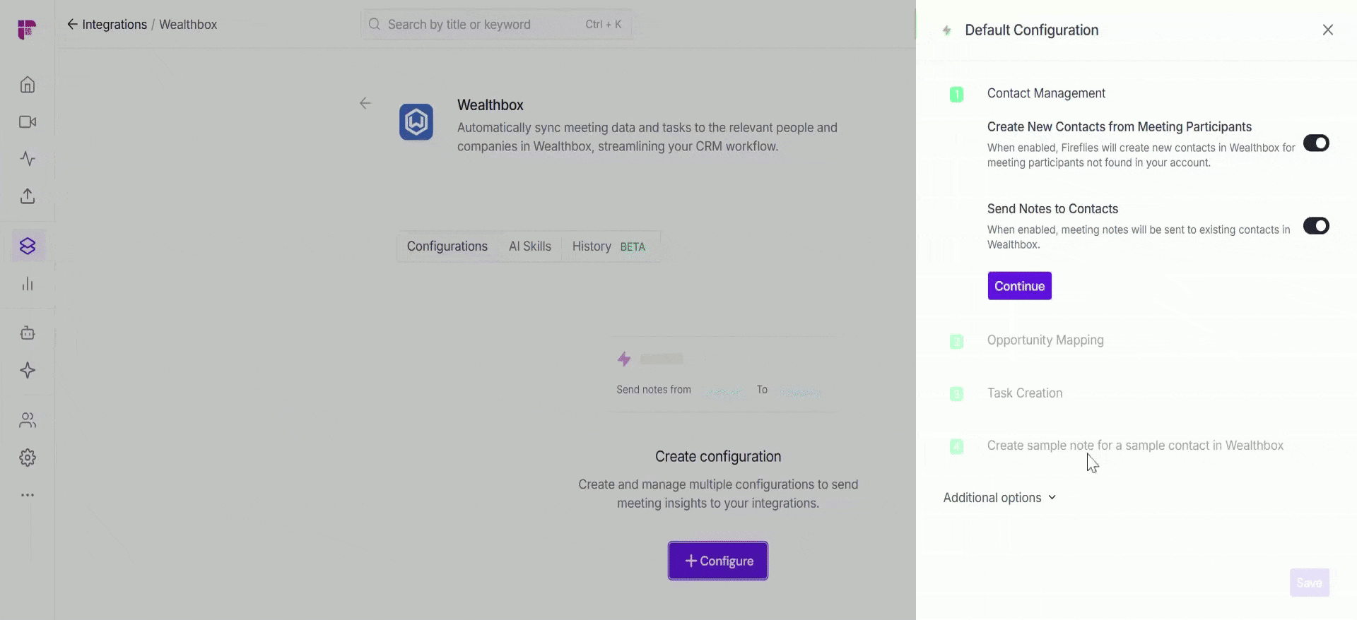Open the more options ellipsis in sidebar
Screen dimensions: 1357x620
(x=28, y=495)
